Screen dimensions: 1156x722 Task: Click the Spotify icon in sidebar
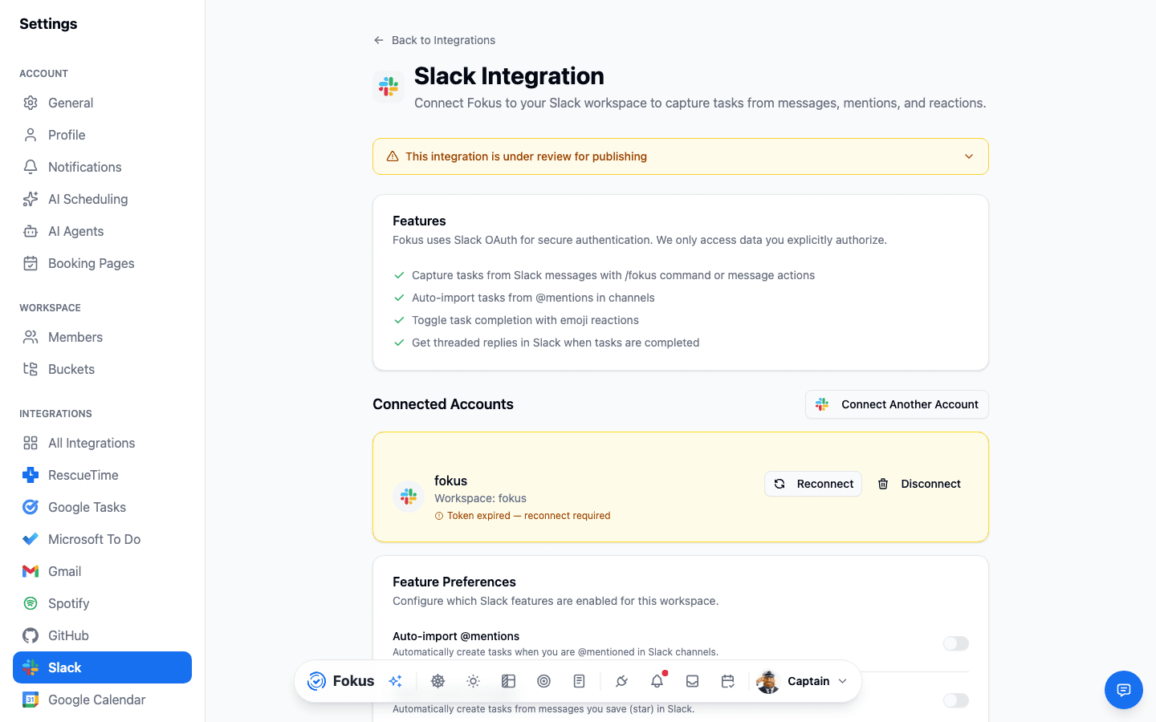[x=31, y=603]
